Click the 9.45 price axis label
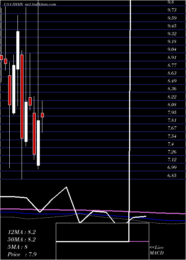 point(172,26)
